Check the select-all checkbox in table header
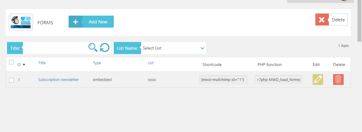 (11, 62)
